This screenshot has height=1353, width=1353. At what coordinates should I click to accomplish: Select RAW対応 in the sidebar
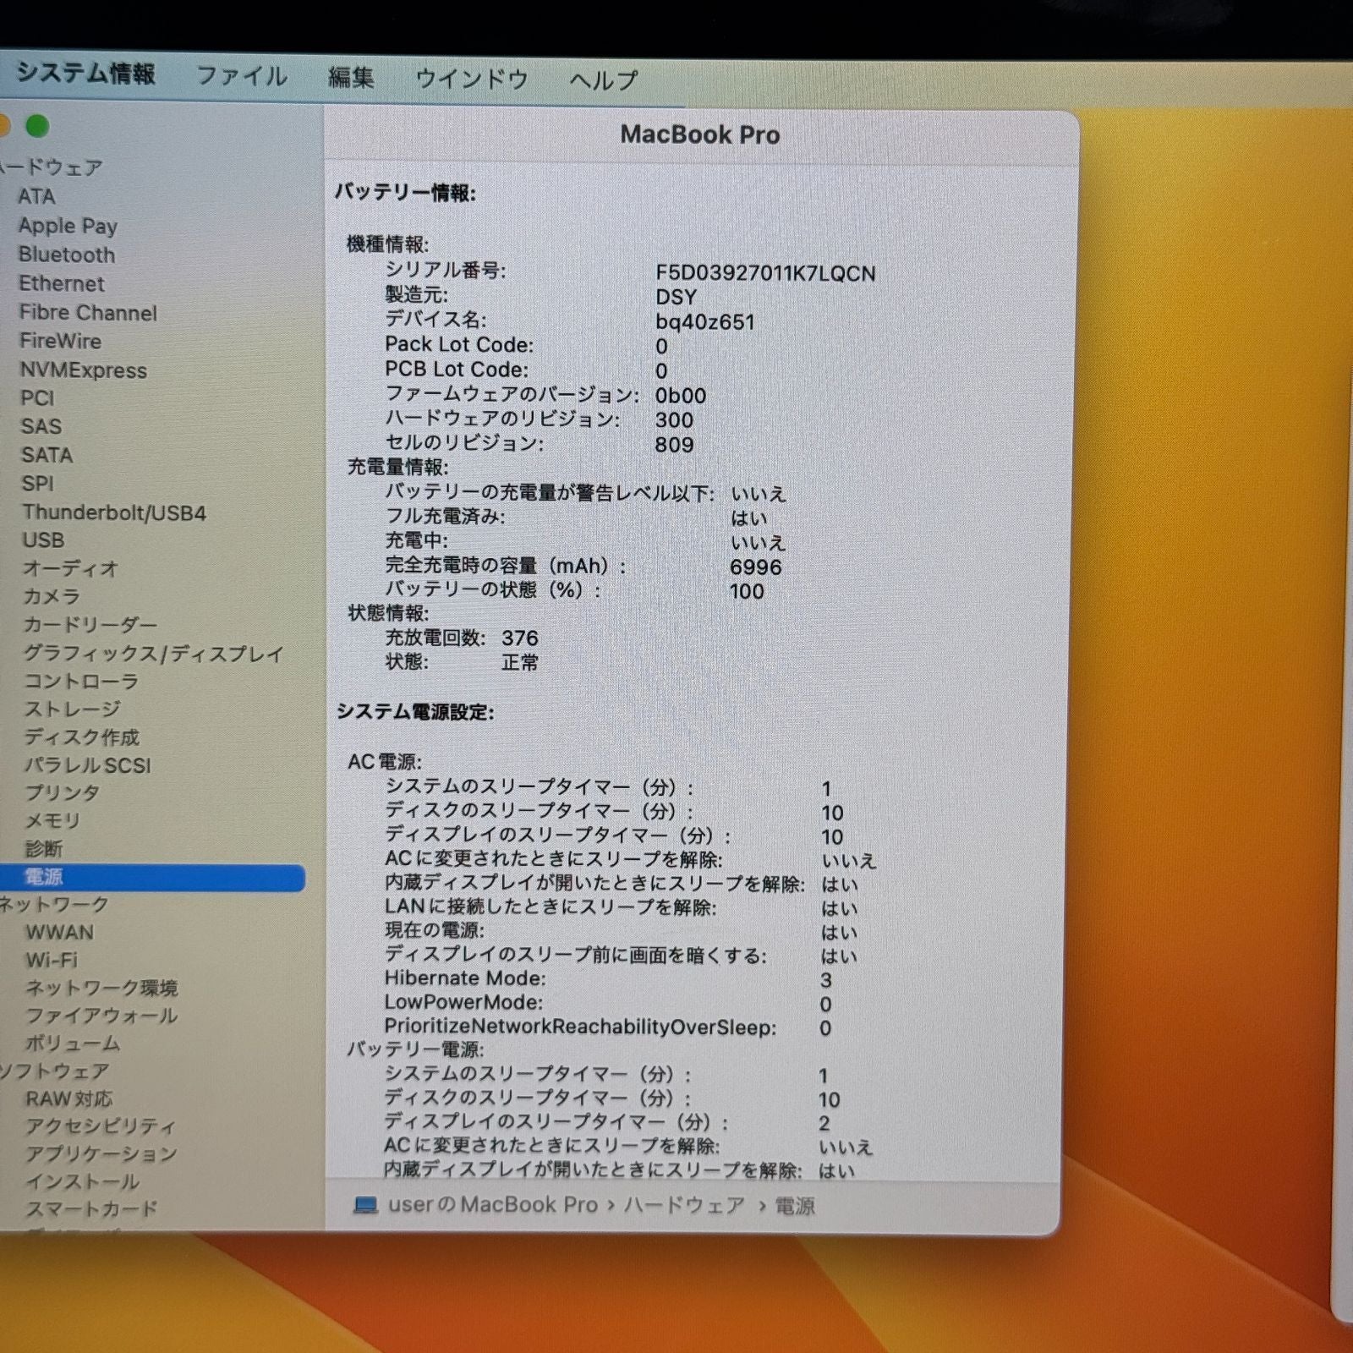pyautogui.click(x=69, y=1098)
